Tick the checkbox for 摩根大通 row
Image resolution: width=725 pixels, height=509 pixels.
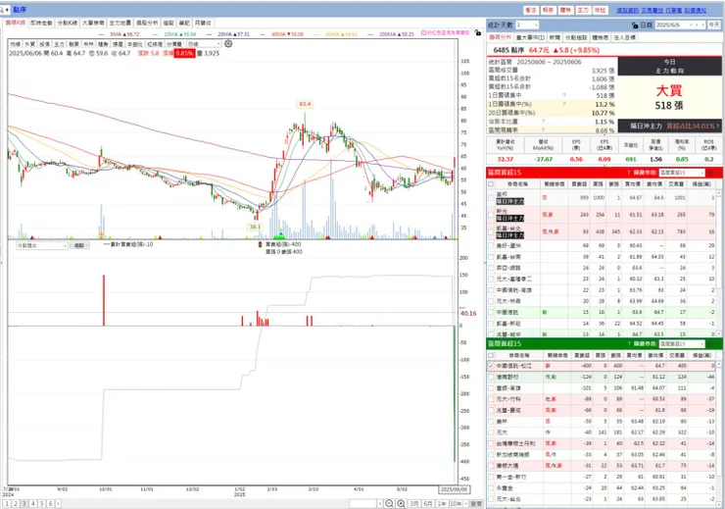click(491, 466)
